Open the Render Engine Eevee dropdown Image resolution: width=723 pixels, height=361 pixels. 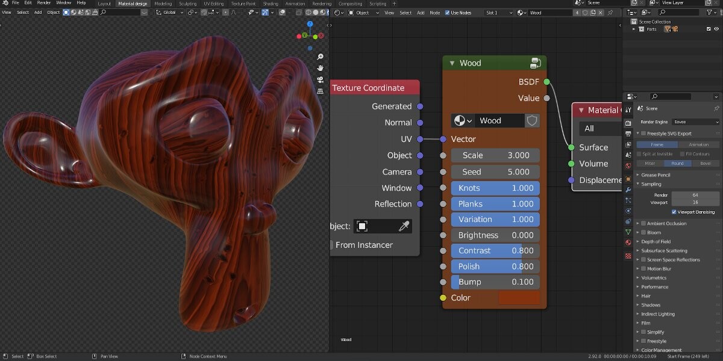pos(696,122)
